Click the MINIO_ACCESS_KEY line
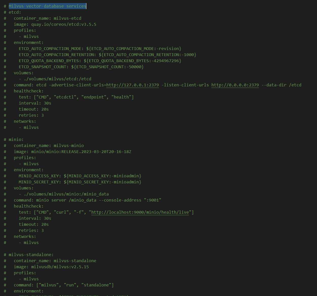 pyautogui.click(x=80, y=176)
